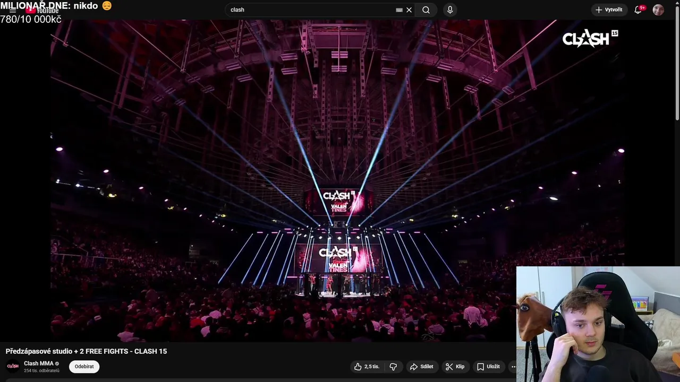Click '254 tis. odběratelů' subscriber count
The width and height of the screenshot is (680, 382).
click(x=41, y=371)
